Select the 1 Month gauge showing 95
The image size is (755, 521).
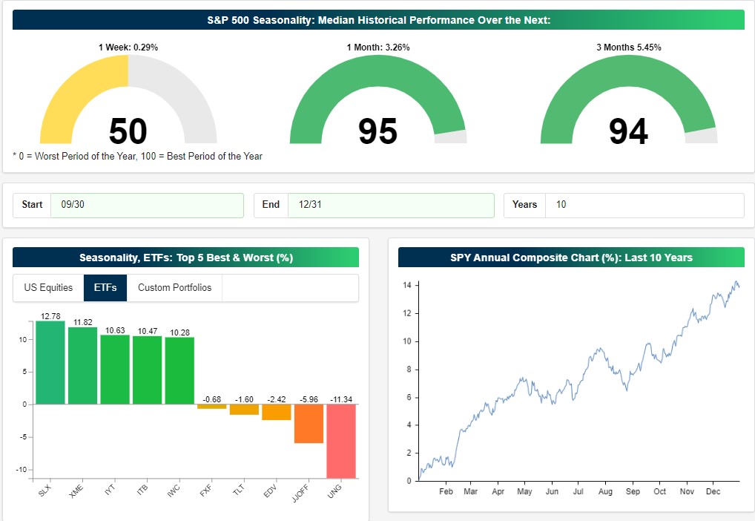click(378, 99)
